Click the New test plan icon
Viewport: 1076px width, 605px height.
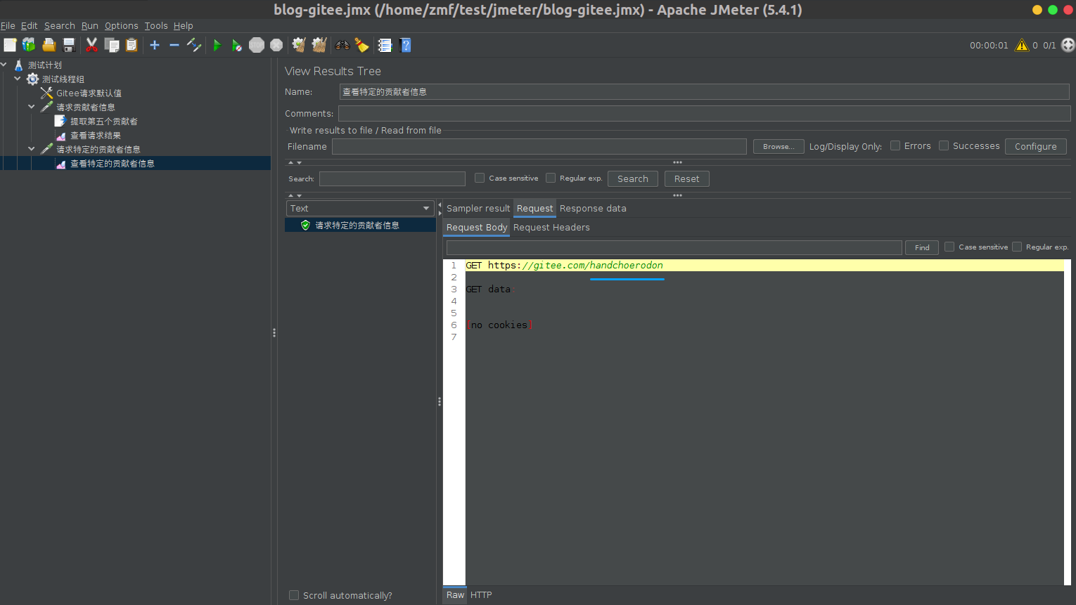(x=10, y=45)
